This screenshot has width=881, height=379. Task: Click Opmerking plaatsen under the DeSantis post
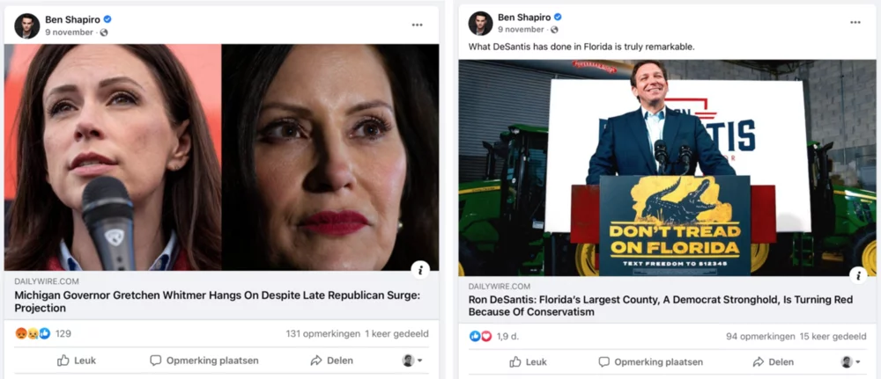(651, 362)
